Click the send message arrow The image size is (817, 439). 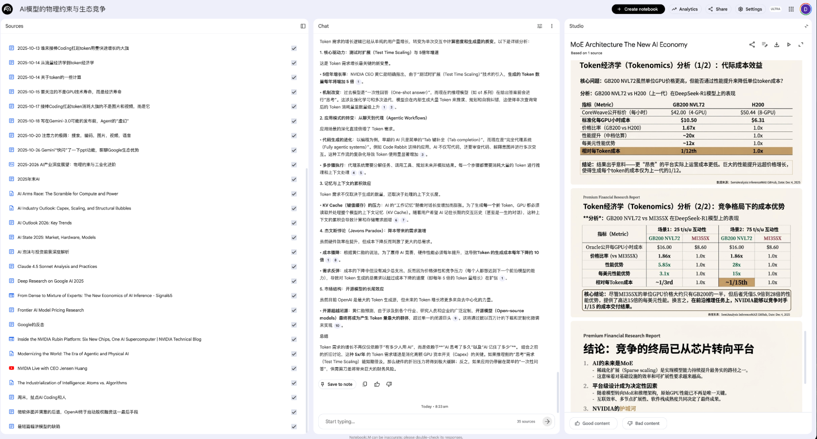tap(547, 421)
